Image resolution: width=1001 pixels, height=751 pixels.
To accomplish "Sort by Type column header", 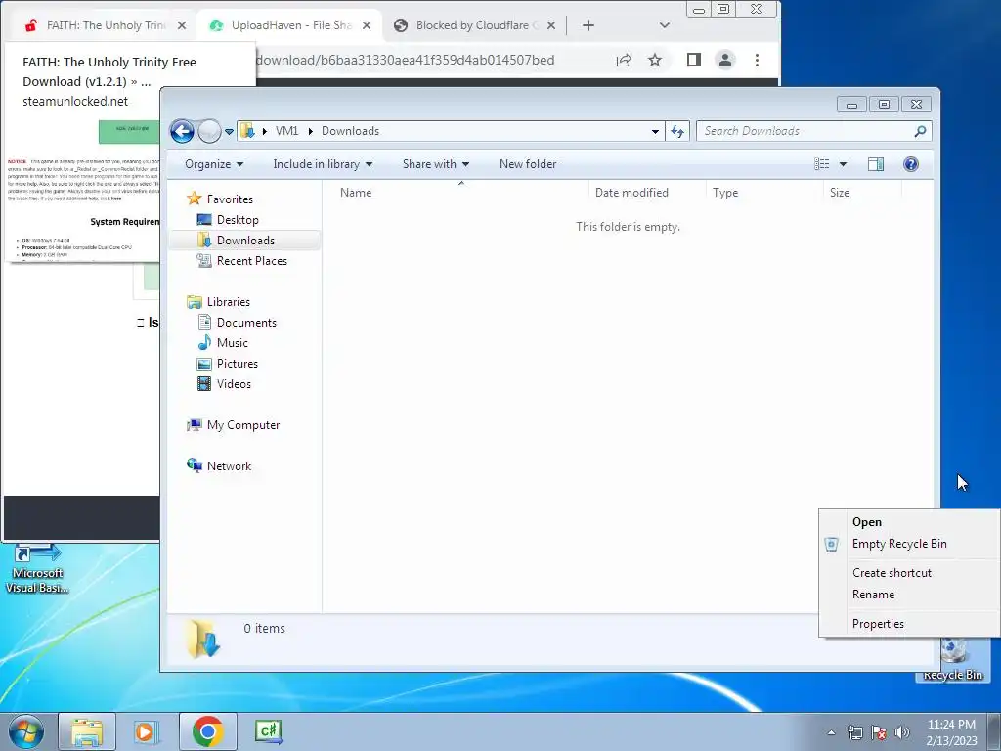I will point(725,193).
